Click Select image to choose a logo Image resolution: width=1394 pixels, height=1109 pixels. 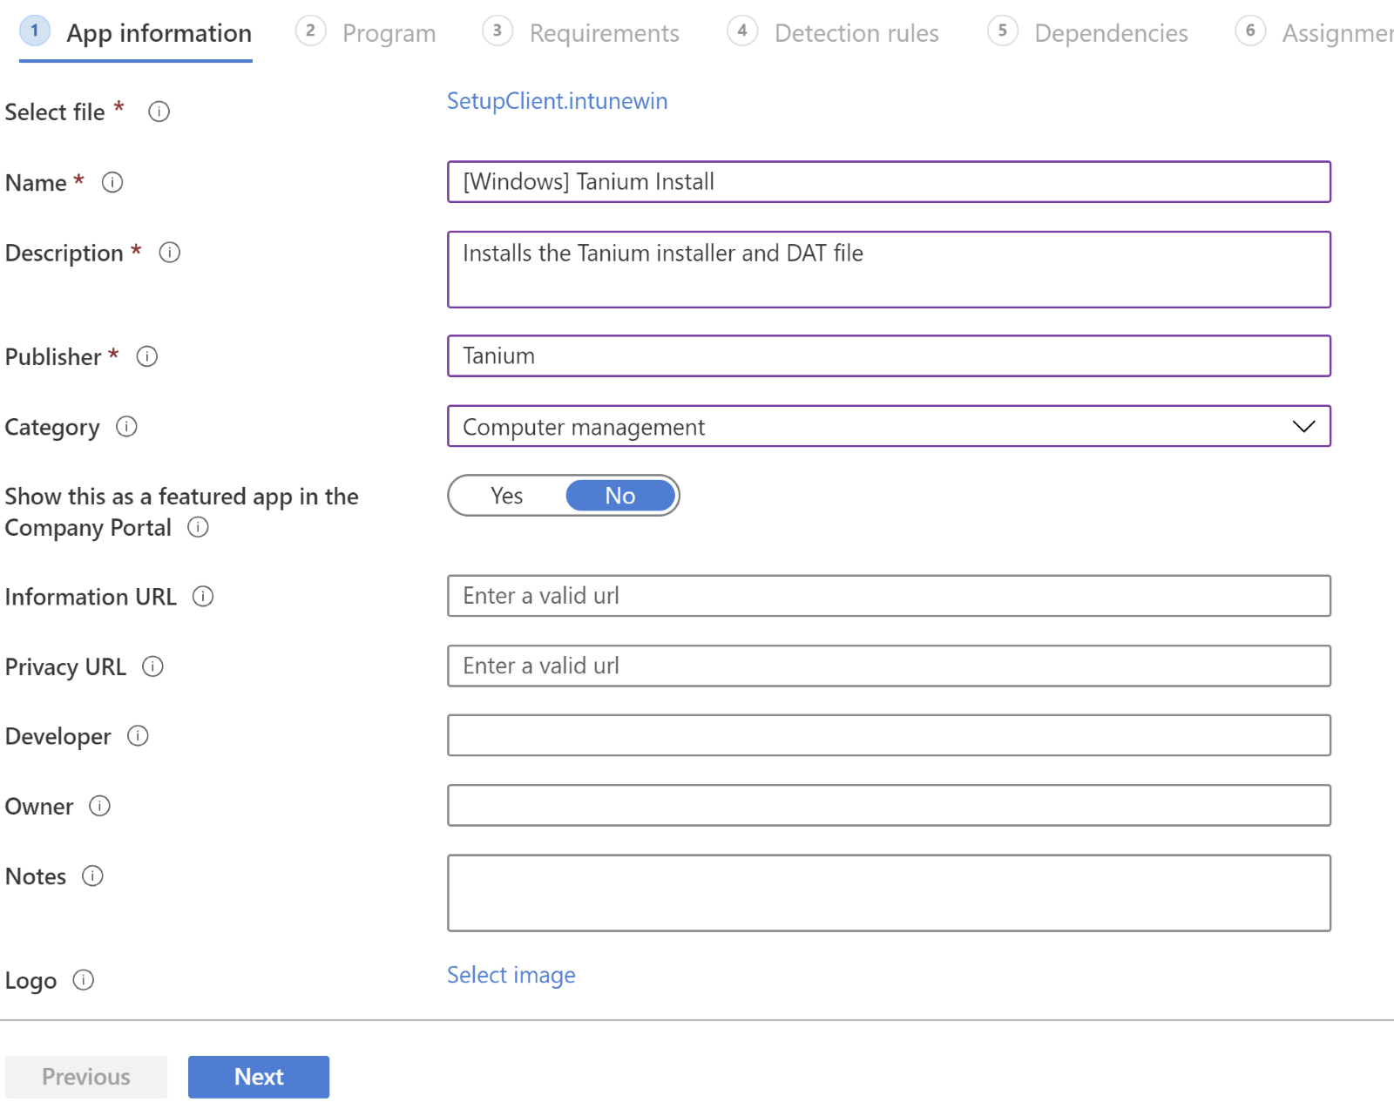point(511,975)
